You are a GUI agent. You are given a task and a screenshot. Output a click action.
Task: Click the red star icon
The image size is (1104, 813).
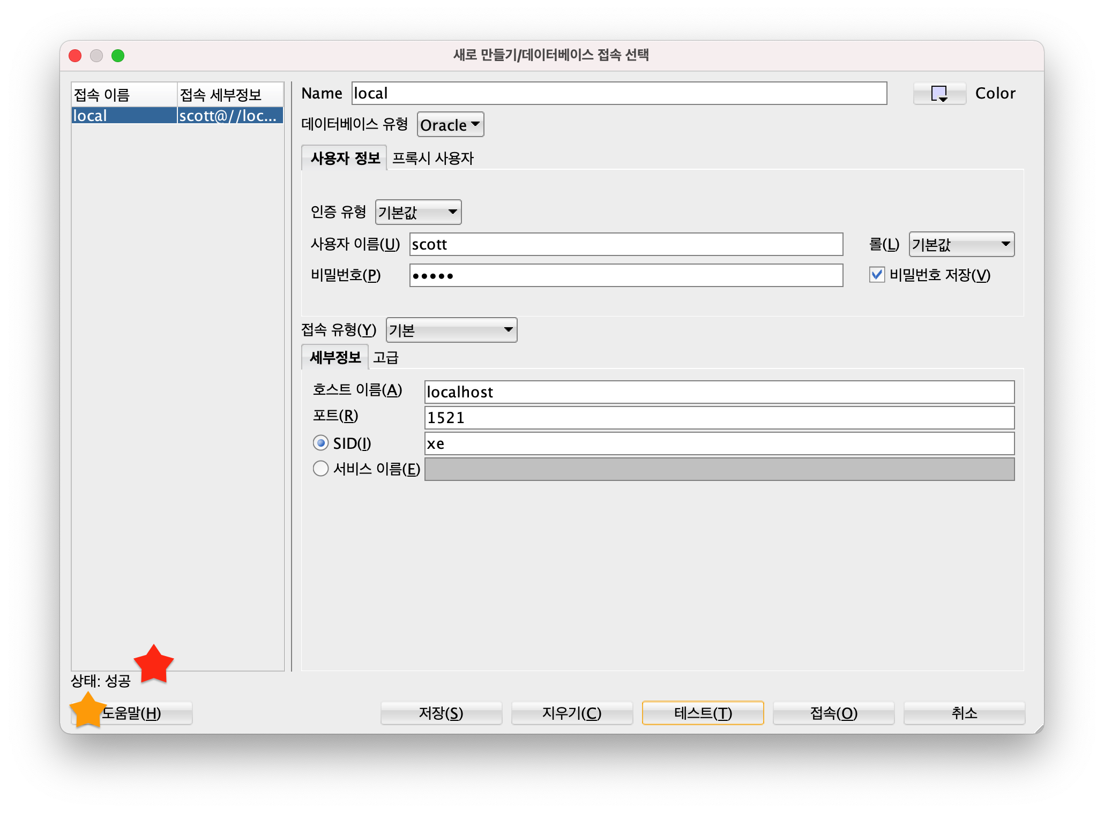pyautogui.click(x=154, y=665)
